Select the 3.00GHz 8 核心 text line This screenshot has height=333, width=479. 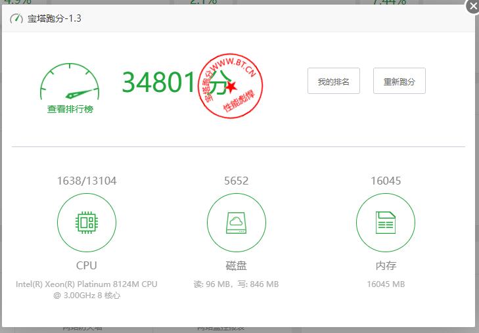pyautogui.click(x=87, y=296)
